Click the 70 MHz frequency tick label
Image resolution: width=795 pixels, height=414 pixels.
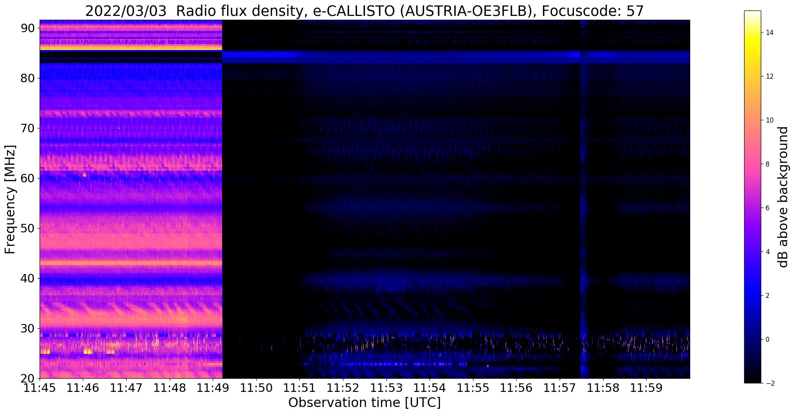click(28, 128)
